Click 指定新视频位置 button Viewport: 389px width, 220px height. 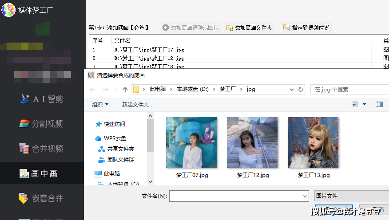306,27
